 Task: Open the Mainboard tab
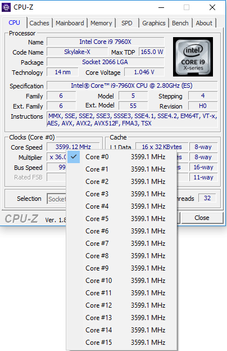(70, 23)
